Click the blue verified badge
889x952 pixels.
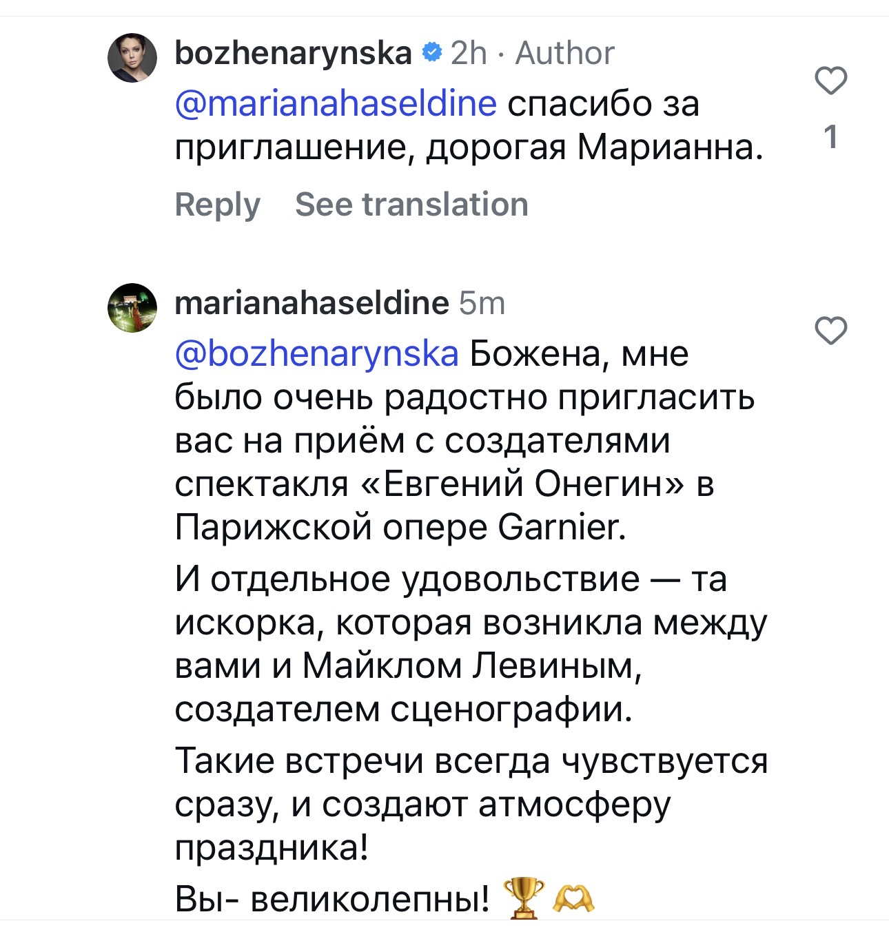pyautogui.click(x=431, y=53)
